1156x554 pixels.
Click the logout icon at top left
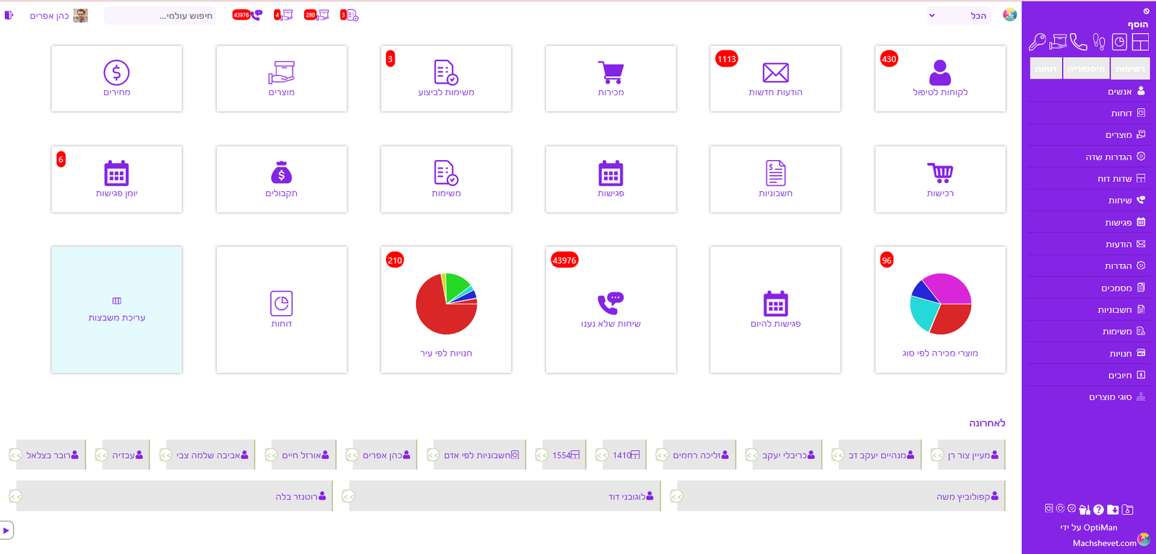click(x=9, y=15)
